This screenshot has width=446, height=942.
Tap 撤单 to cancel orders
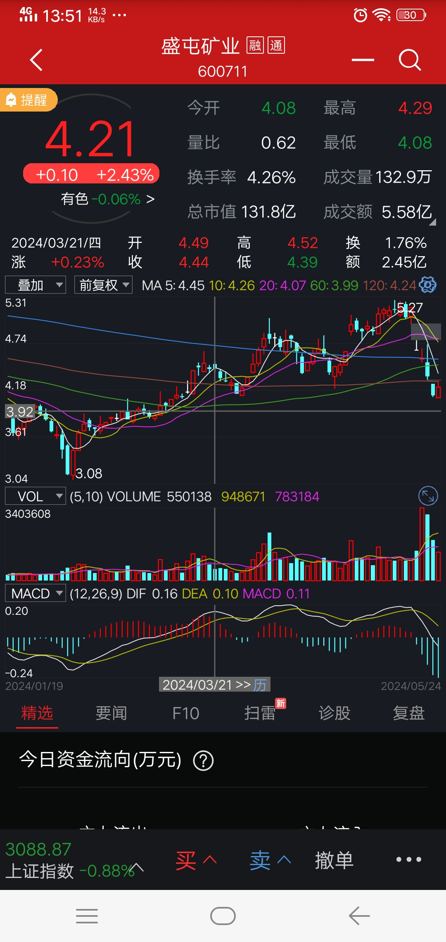[x=334, y=860]
